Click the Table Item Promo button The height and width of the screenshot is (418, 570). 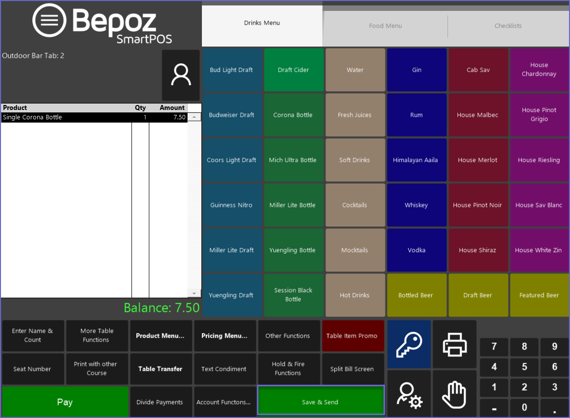[x=352, y=336]
